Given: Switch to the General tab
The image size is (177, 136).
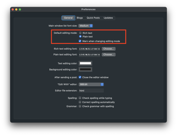Looking at the screenshot, I should click(x=68, y=18).
